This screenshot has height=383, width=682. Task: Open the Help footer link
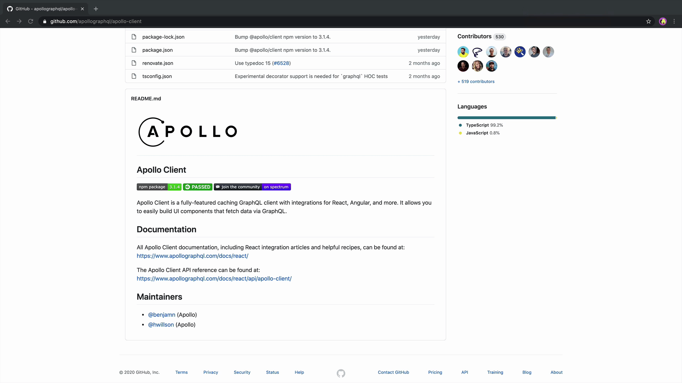[x=299, y=372]
